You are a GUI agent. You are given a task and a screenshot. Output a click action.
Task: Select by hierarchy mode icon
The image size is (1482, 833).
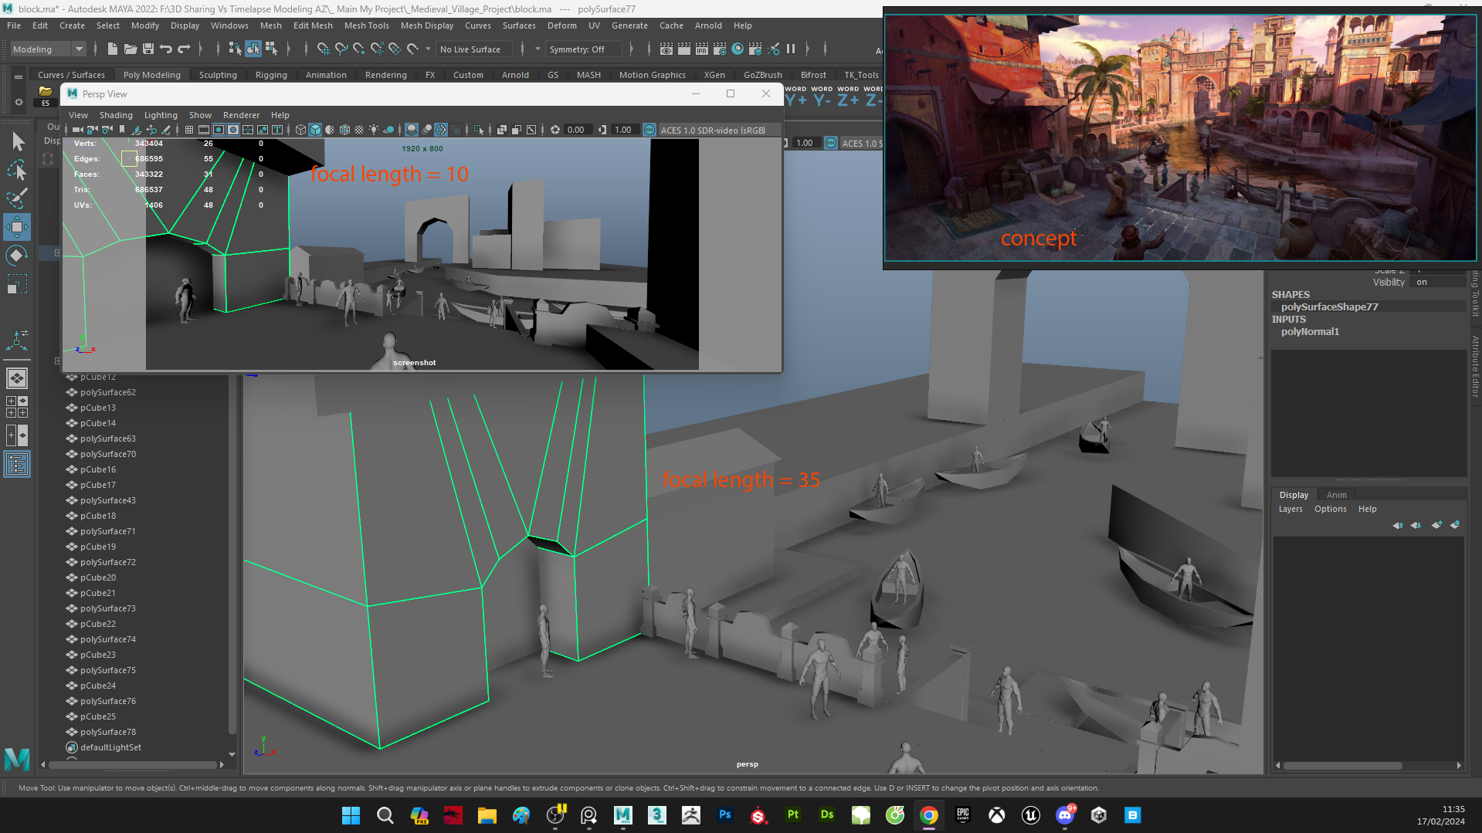click(x=235, y=49)
